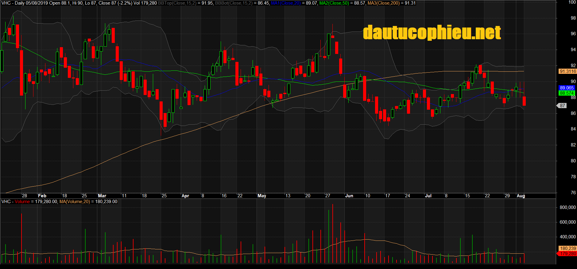
Task: Click the Jun label on time axis
Action: point(349,196)
